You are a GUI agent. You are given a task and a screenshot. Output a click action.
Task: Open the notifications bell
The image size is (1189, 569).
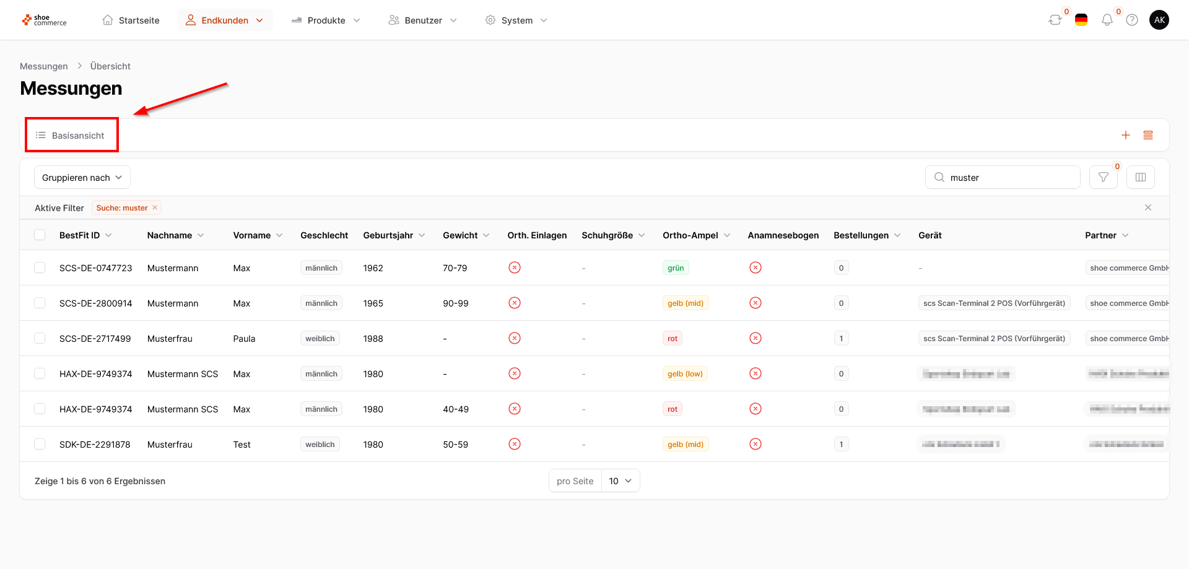(x=1107, y=20)
